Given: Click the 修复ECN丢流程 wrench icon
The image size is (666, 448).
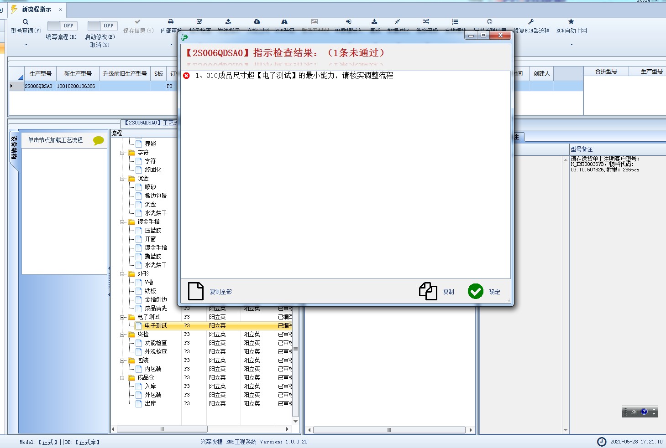Looking at the screenshot, I should 531,22.
